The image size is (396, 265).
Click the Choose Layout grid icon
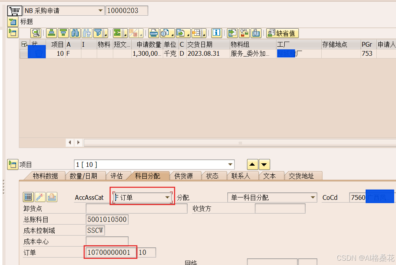(x=197, y=33)
